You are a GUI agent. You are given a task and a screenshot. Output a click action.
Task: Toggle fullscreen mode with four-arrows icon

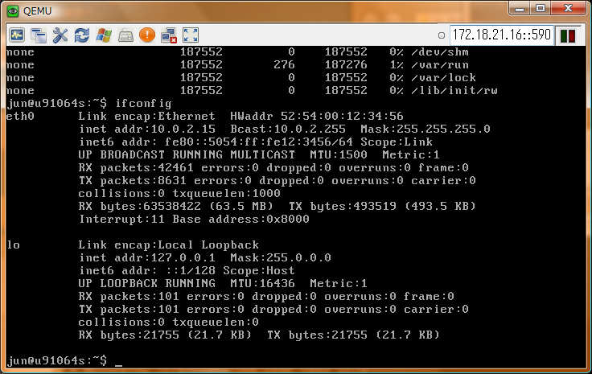pos(191,35)
